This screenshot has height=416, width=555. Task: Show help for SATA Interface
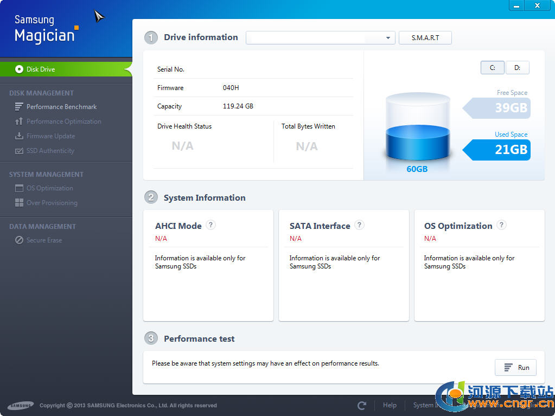point(359,225)
